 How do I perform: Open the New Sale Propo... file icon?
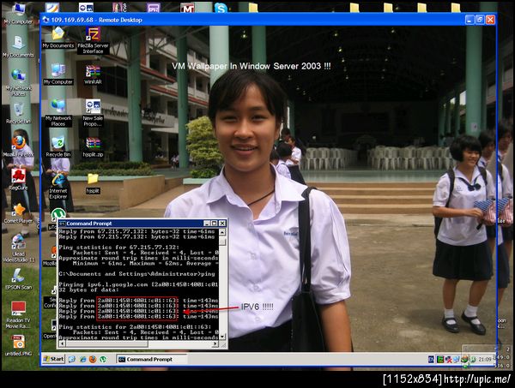[x=93, y=113]
